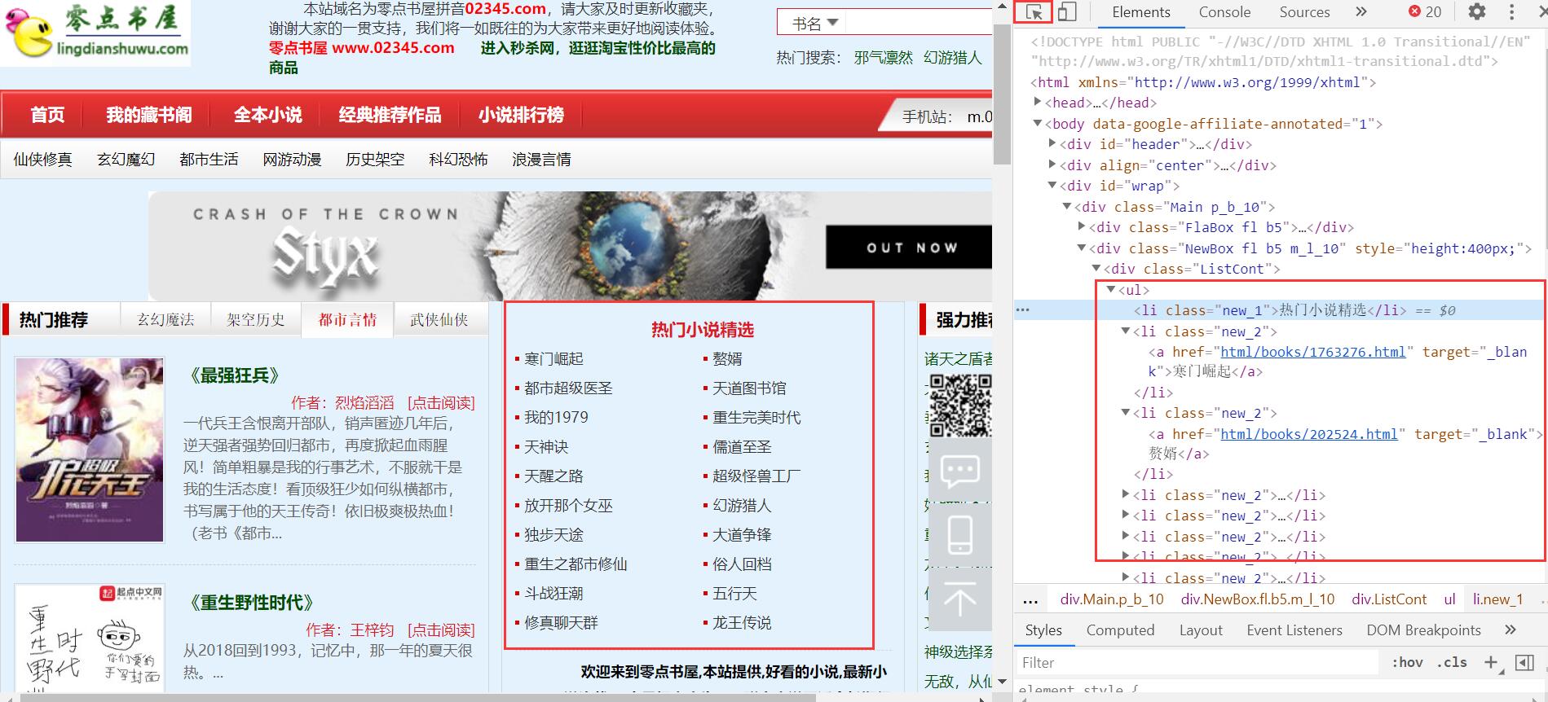Toggle the computed styles sidebar icon
1548x702 pixels.
(1524, 662)
